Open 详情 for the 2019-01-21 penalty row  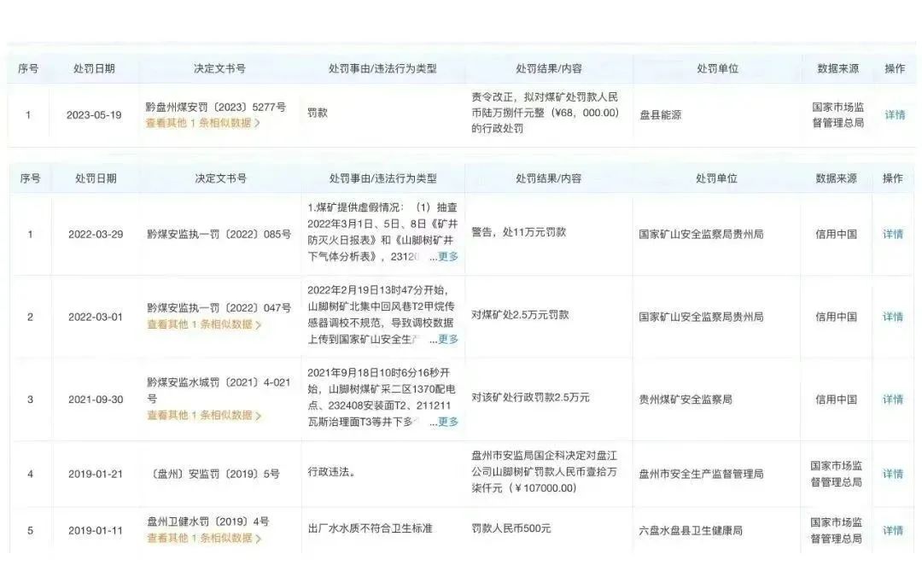click(x=893, y=474)
